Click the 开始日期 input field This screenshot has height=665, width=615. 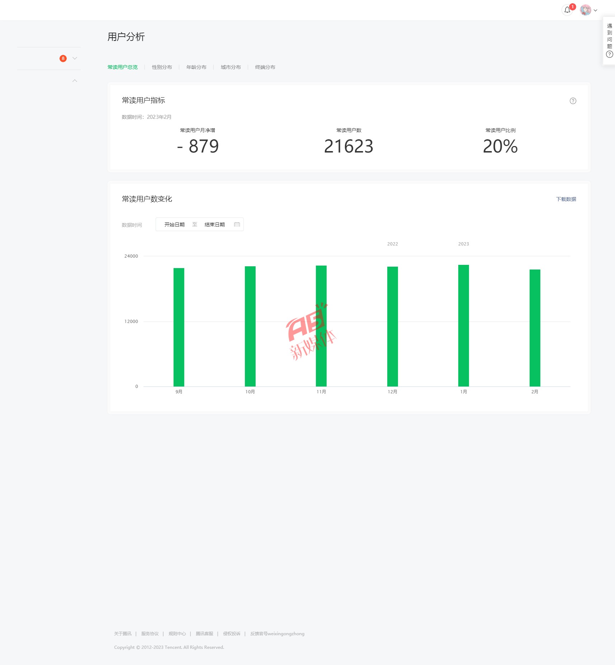[174, 225]
